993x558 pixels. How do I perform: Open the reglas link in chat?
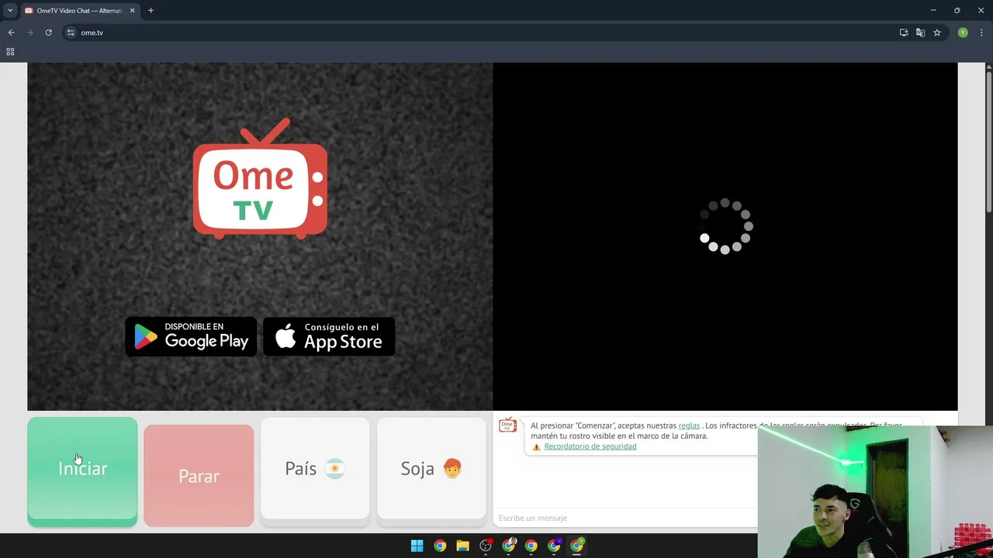point(689,425)
